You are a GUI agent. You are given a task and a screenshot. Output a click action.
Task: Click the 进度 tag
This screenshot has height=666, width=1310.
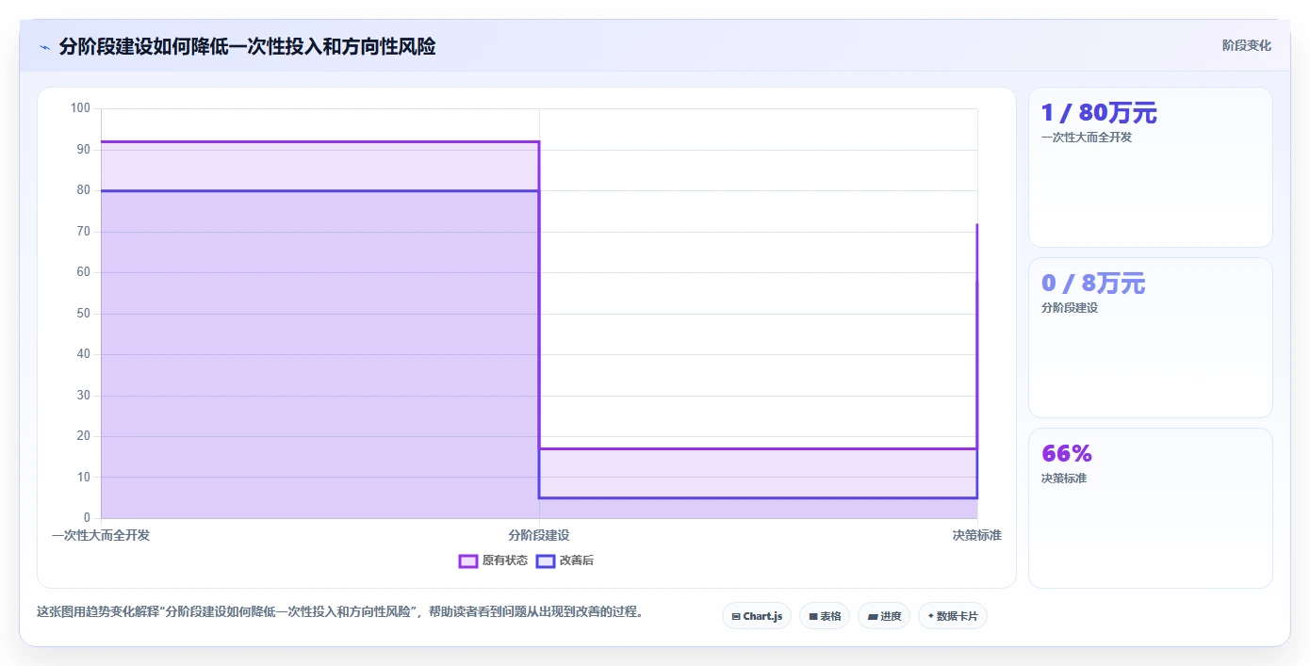tap(884, 616)
